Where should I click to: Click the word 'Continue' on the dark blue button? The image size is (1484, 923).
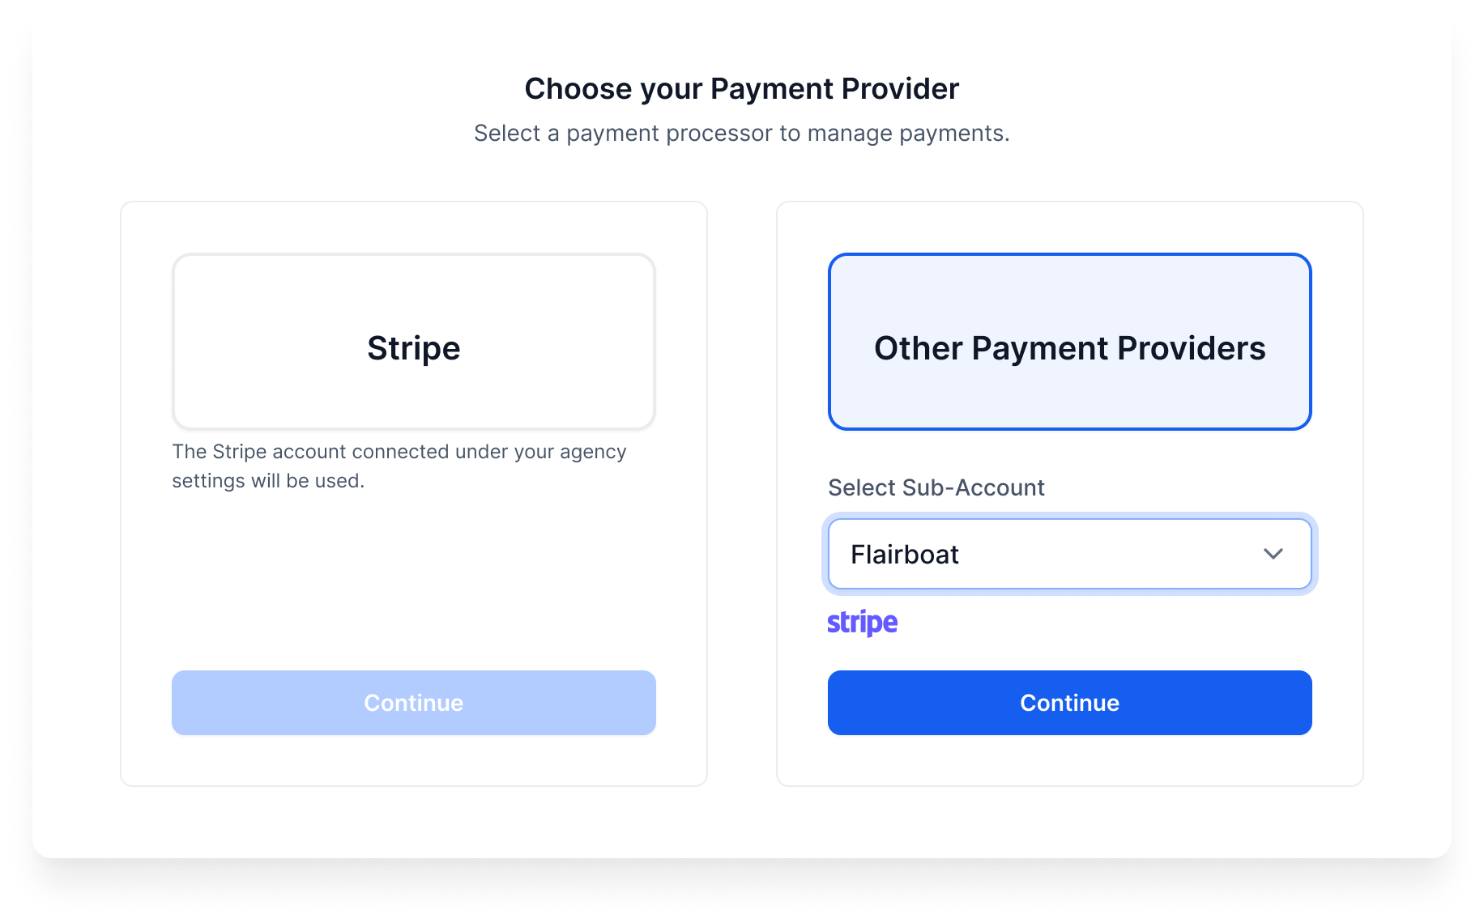pos(1069,703)
